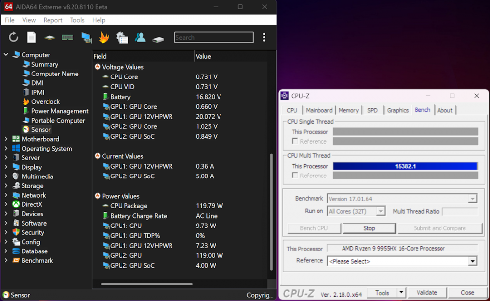Click the AIDA64 Search input field
490x301 pixels.
(x=214, y=37)
